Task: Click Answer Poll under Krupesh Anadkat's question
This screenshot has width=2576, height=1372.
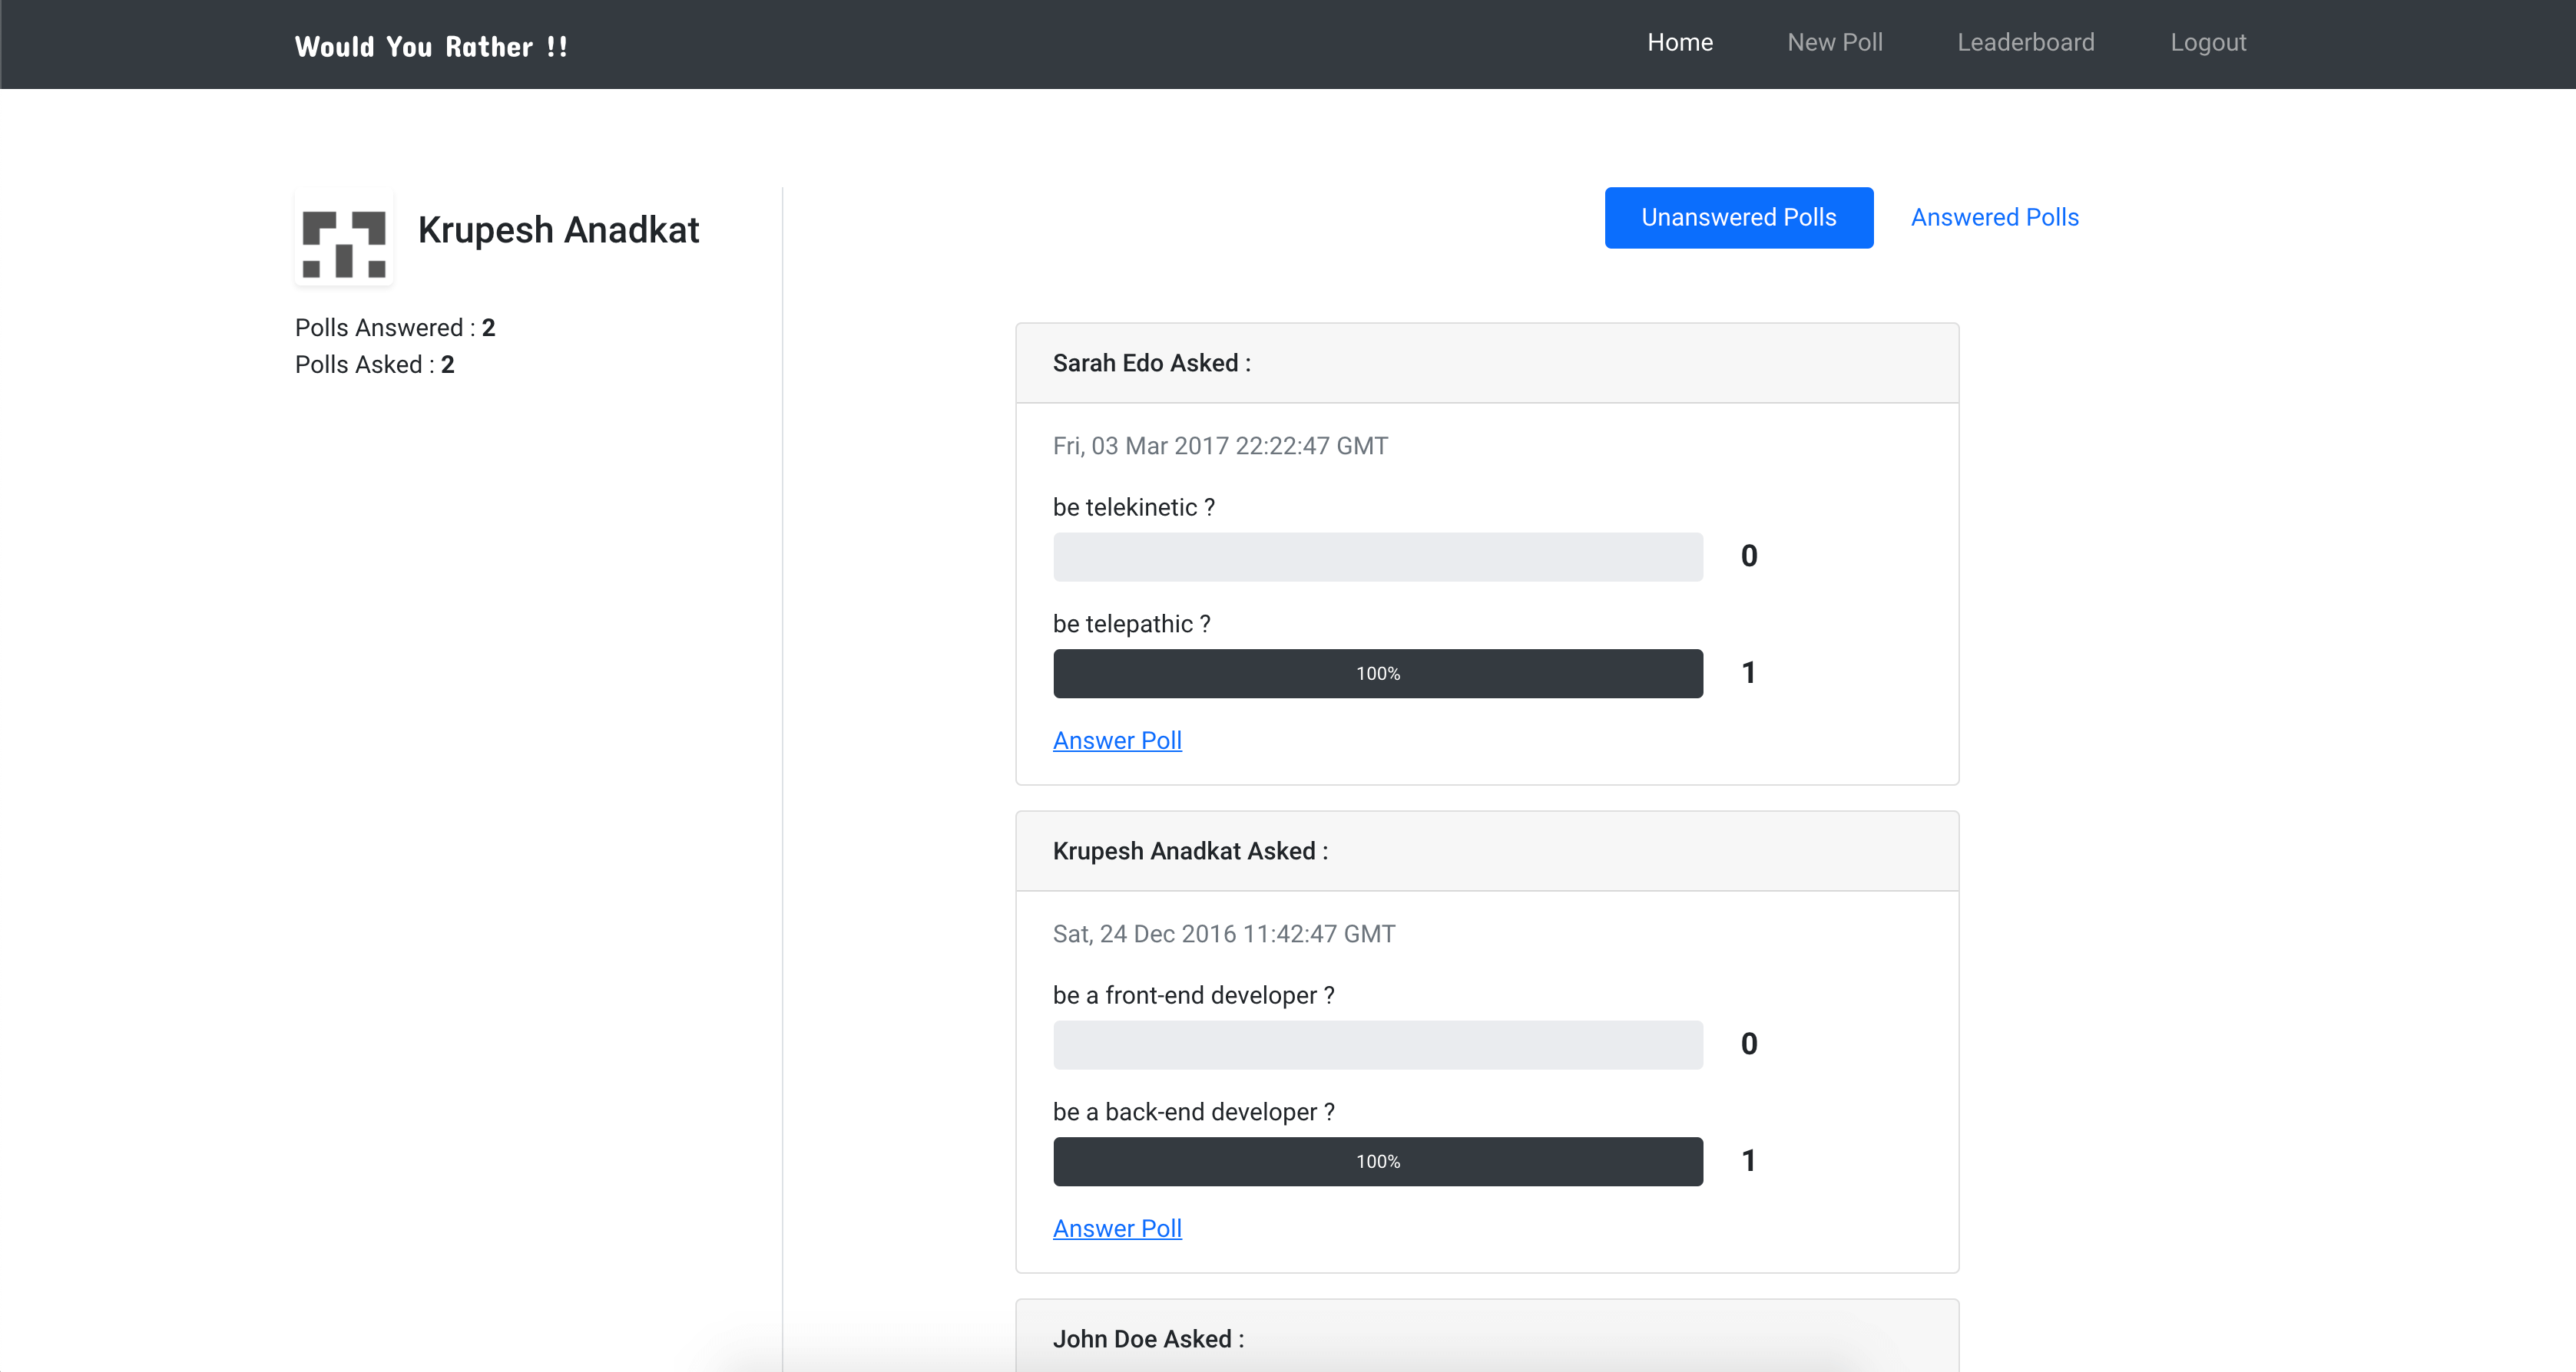Action: (x=1116, y=1228)
